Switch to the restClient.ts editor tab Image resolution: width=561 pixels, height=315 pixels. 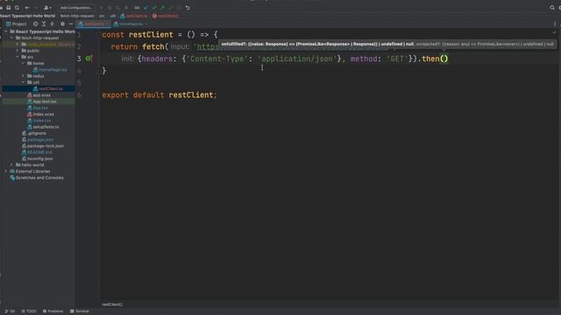pyautogui.click(x=94, y=24)
